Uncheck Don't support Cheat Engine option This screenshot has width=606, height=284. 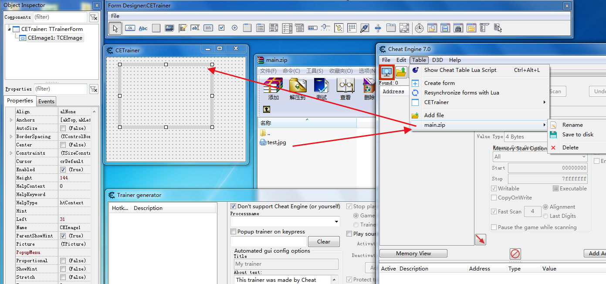point(234,206)
